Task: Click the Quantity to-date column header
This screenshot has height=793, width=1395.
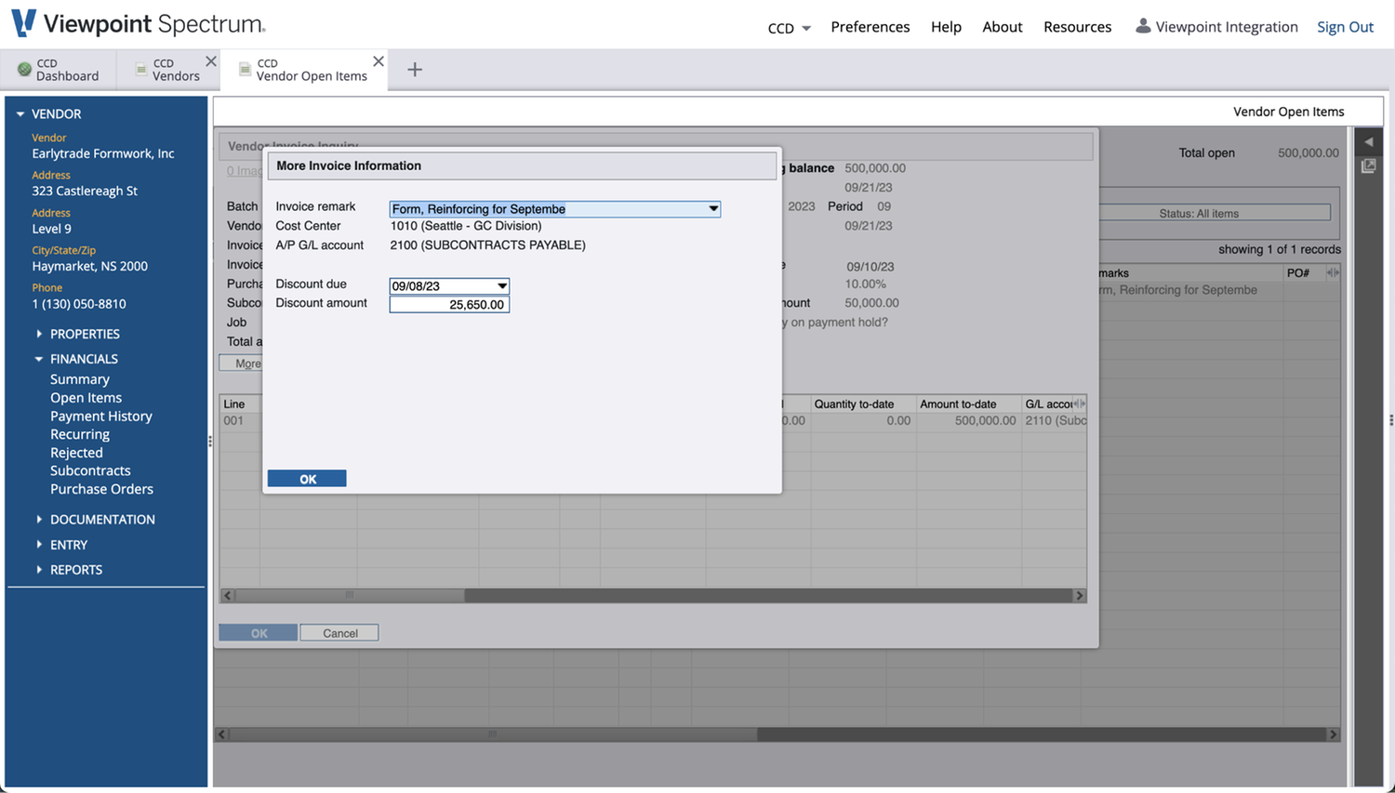Action: point(863,404)
